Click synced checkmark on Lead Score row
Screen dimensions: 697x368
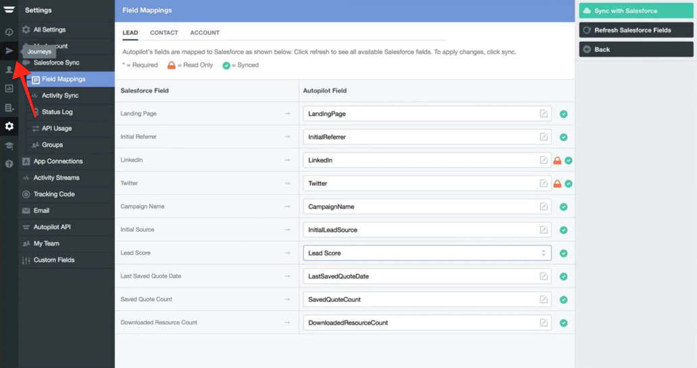tap(564, 253)
